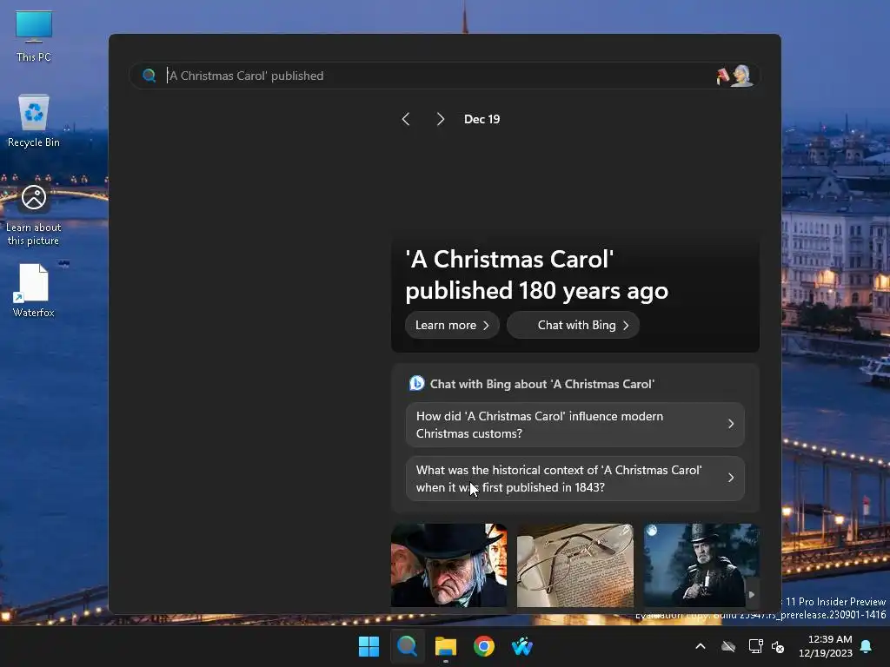Screen dimensions: 890x667
Task: Open the moonlit man with candle thumbnail
Action: tap(701, 565)
